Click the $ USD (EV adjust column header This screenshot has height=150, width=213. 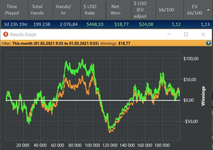(x=140, y=10)
